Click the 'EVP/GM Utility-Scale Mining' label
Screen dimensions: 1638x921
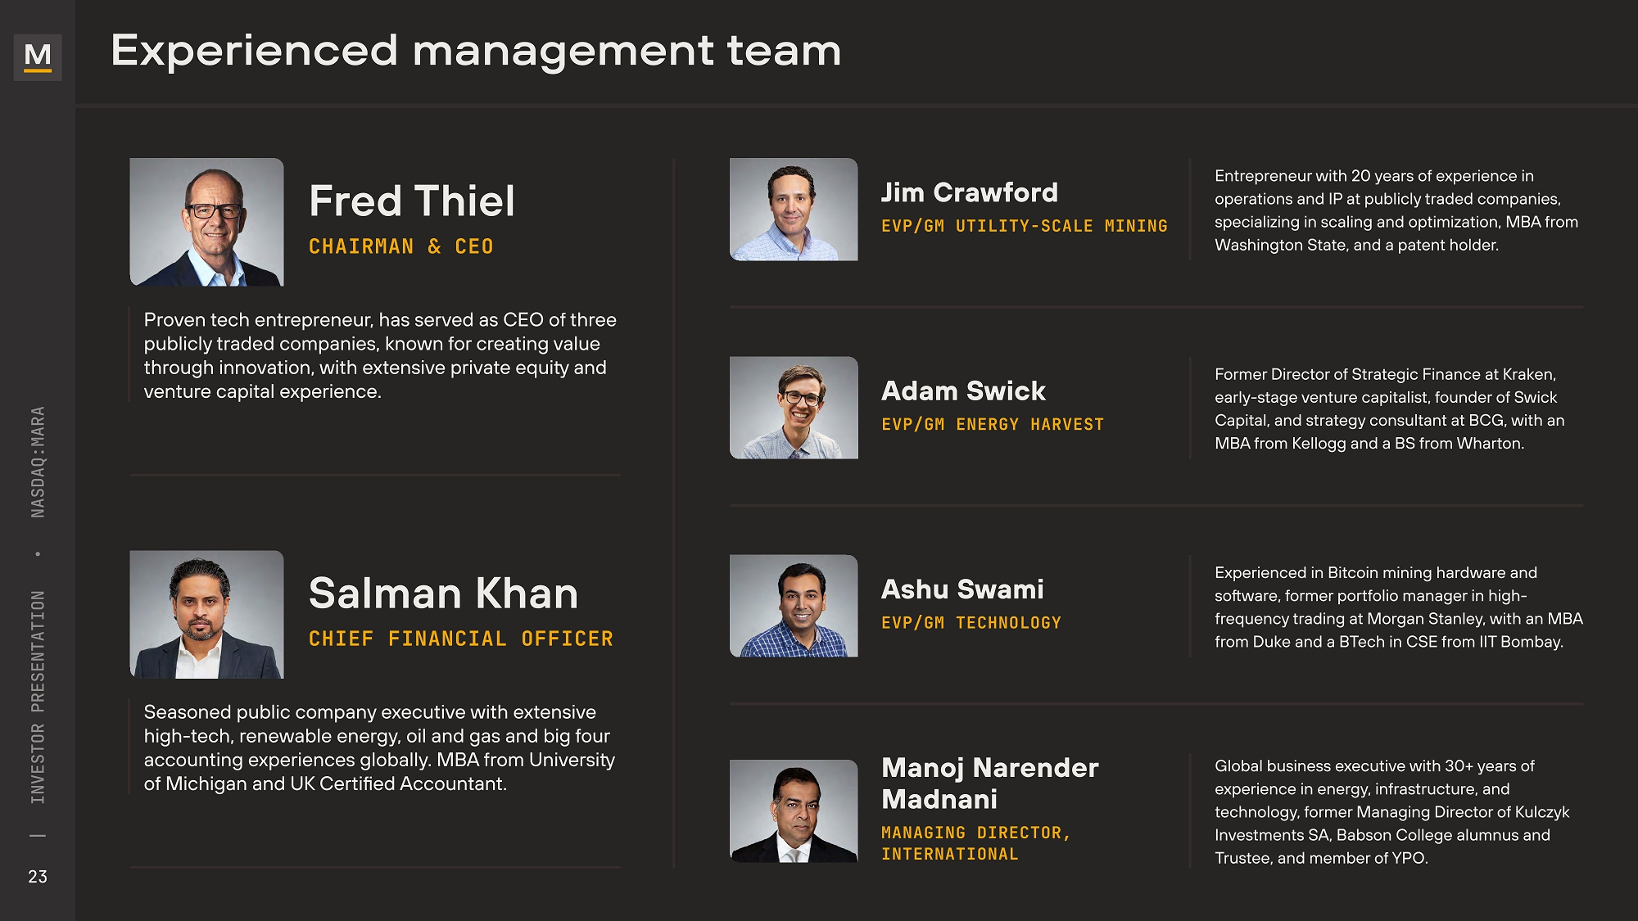click(x=1024, y=226)
